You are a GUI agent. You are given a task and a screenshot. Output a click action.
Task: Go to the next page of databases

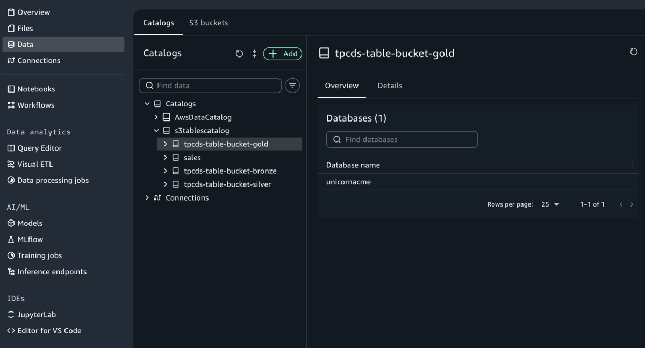tap(632, 204)
